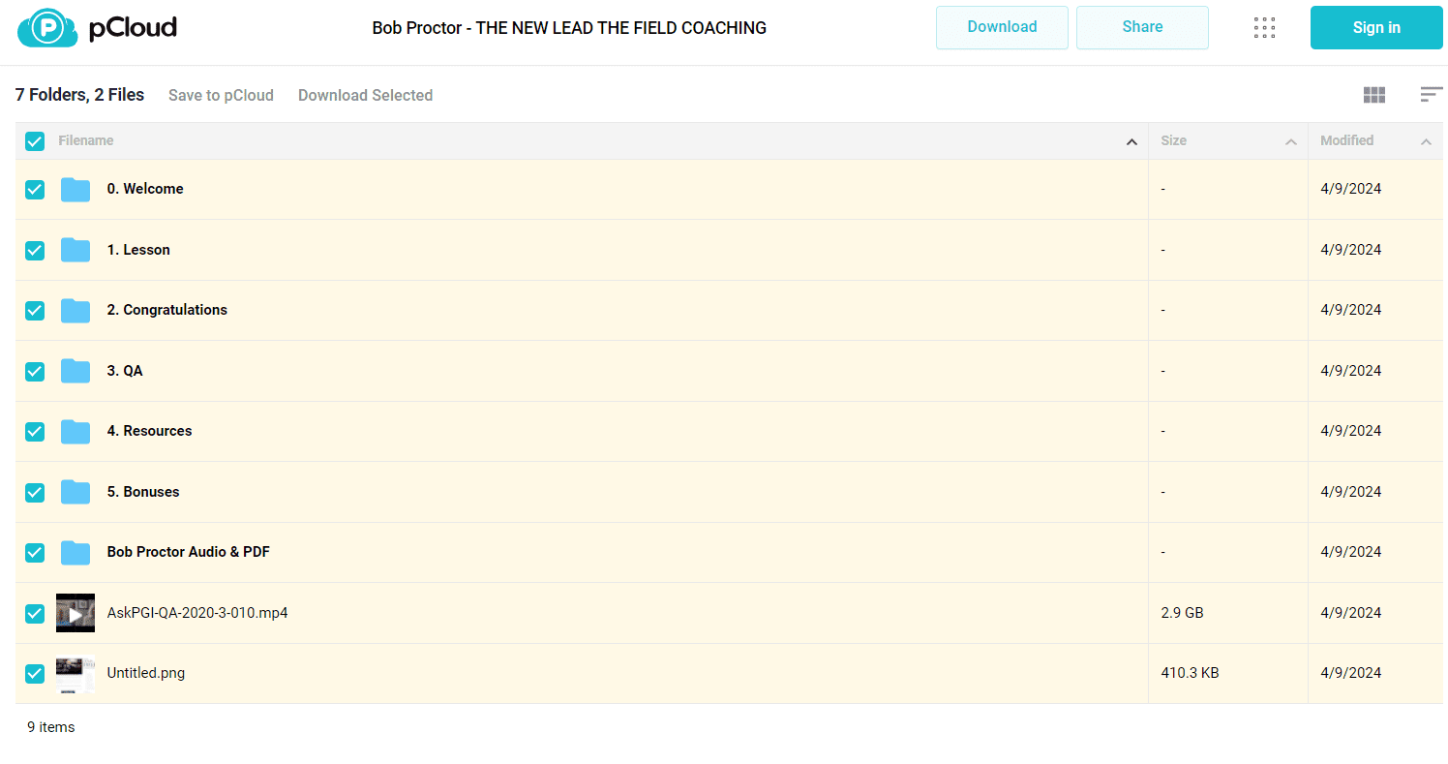Click the Bob Proctor Audio & PDF folder icon
The height and width of the screenshot is (764, 1448).
(75, 553)
